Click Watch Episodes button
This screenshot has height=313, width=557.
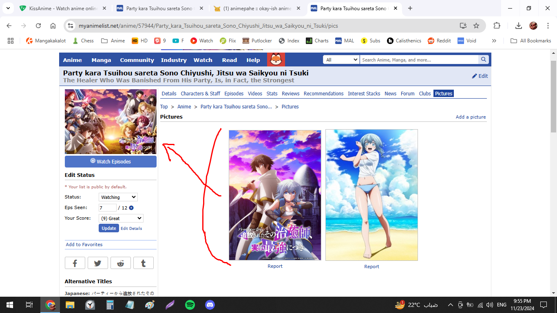[x=111, y=161]
